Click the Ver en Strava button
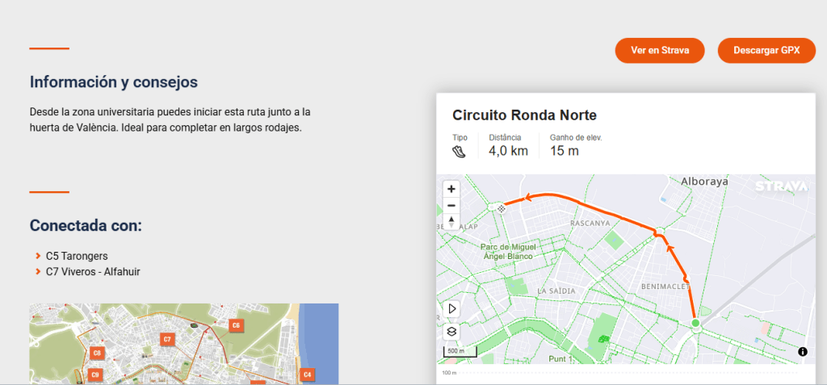This screenshot has width=827, height=385. [660, 51]
